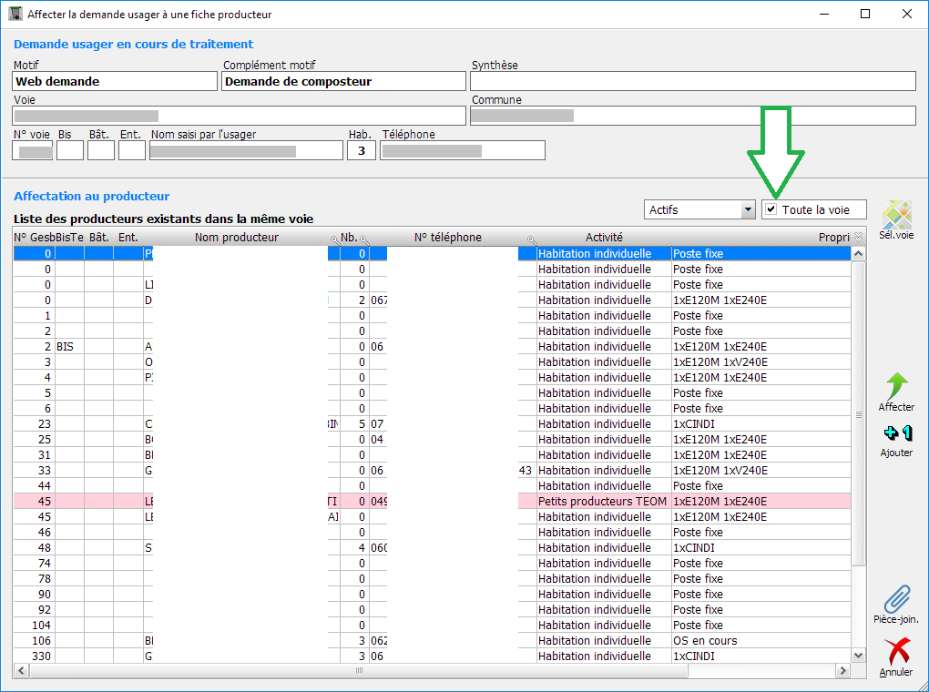Screen dimensions: 929x692
Task: Sort by the 'Activité' column header
Action: point(603,238)
